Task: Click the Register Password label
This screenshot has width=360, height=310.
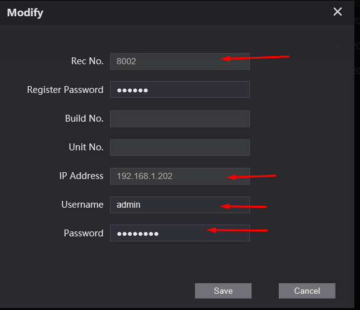Action: (x=65, y=90)
